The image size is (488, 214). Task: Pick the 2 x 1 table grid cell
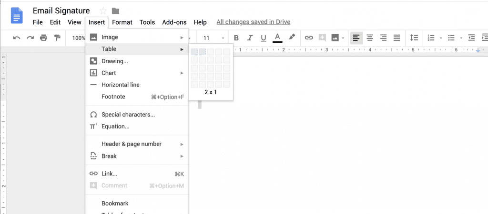(x=202, y=52)
